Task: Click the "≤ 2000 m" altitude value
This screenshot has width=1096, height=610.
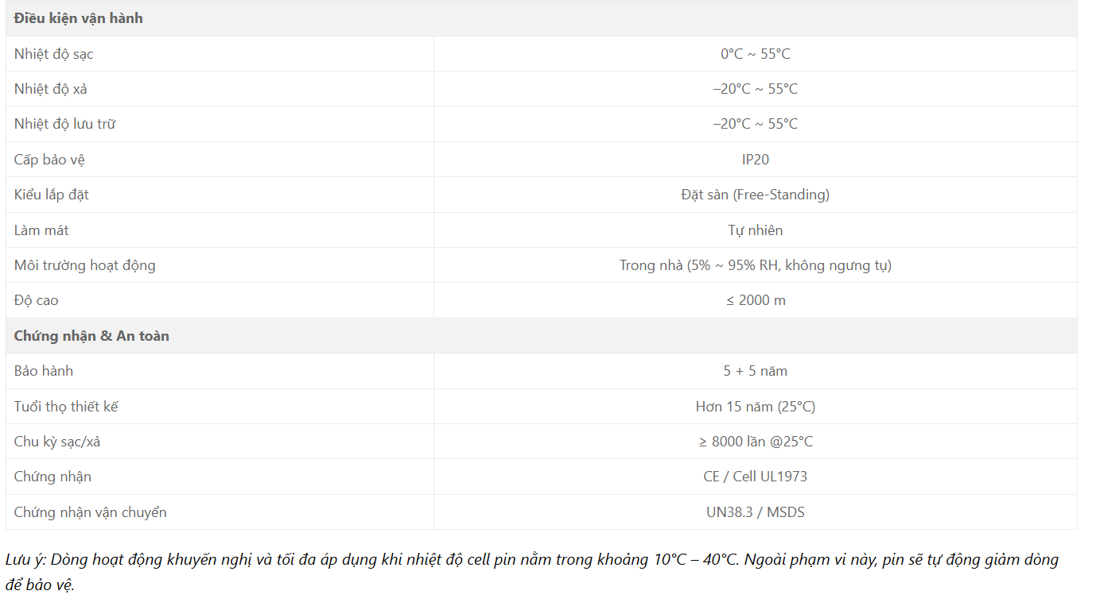Action: 755,300
